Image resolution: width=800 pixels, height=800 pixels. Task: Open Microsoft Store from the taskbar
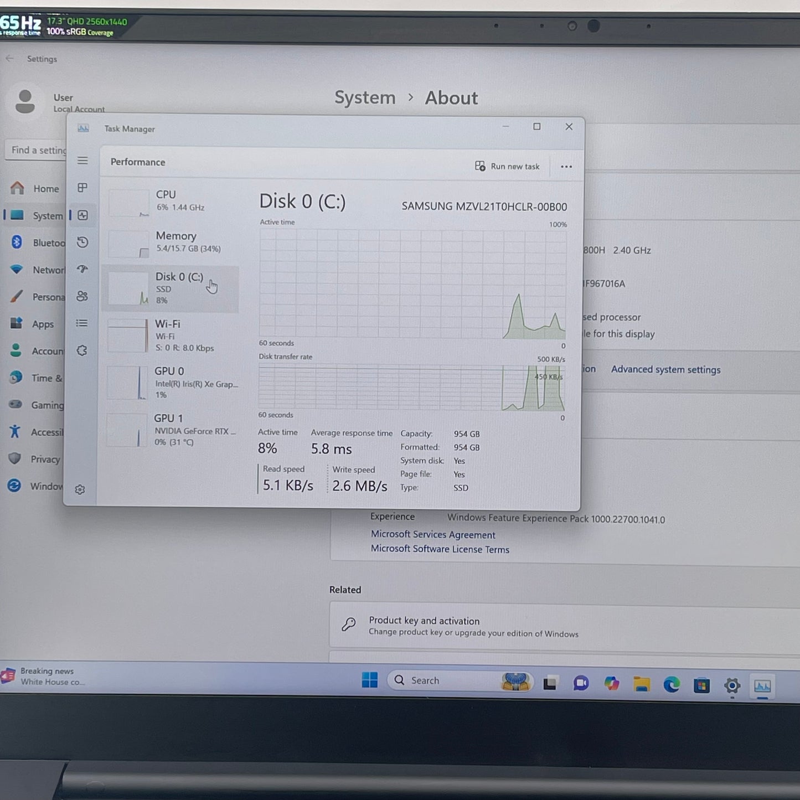[701, 686]
